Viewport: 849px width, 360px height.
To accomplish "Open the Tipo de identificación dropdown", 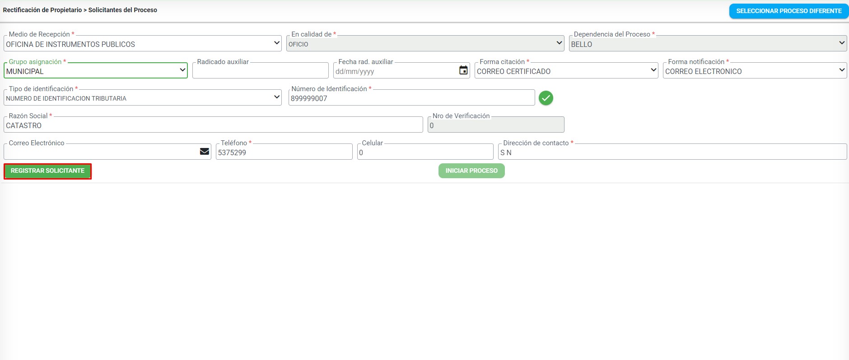I will click(x=142, y=98).
